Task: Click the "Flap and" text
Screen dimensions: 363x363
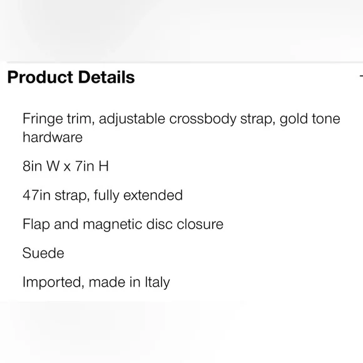Action: pyautogui.click(x=51, y=224)
